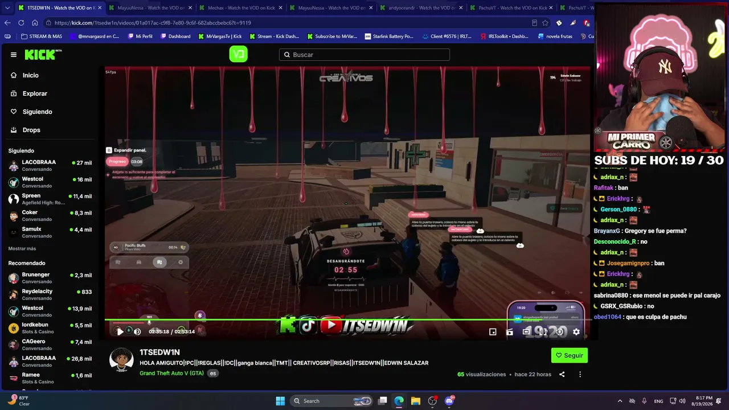Seek on the green video progress bar
Screen dimensions: 729x410
tap(347, 320)
